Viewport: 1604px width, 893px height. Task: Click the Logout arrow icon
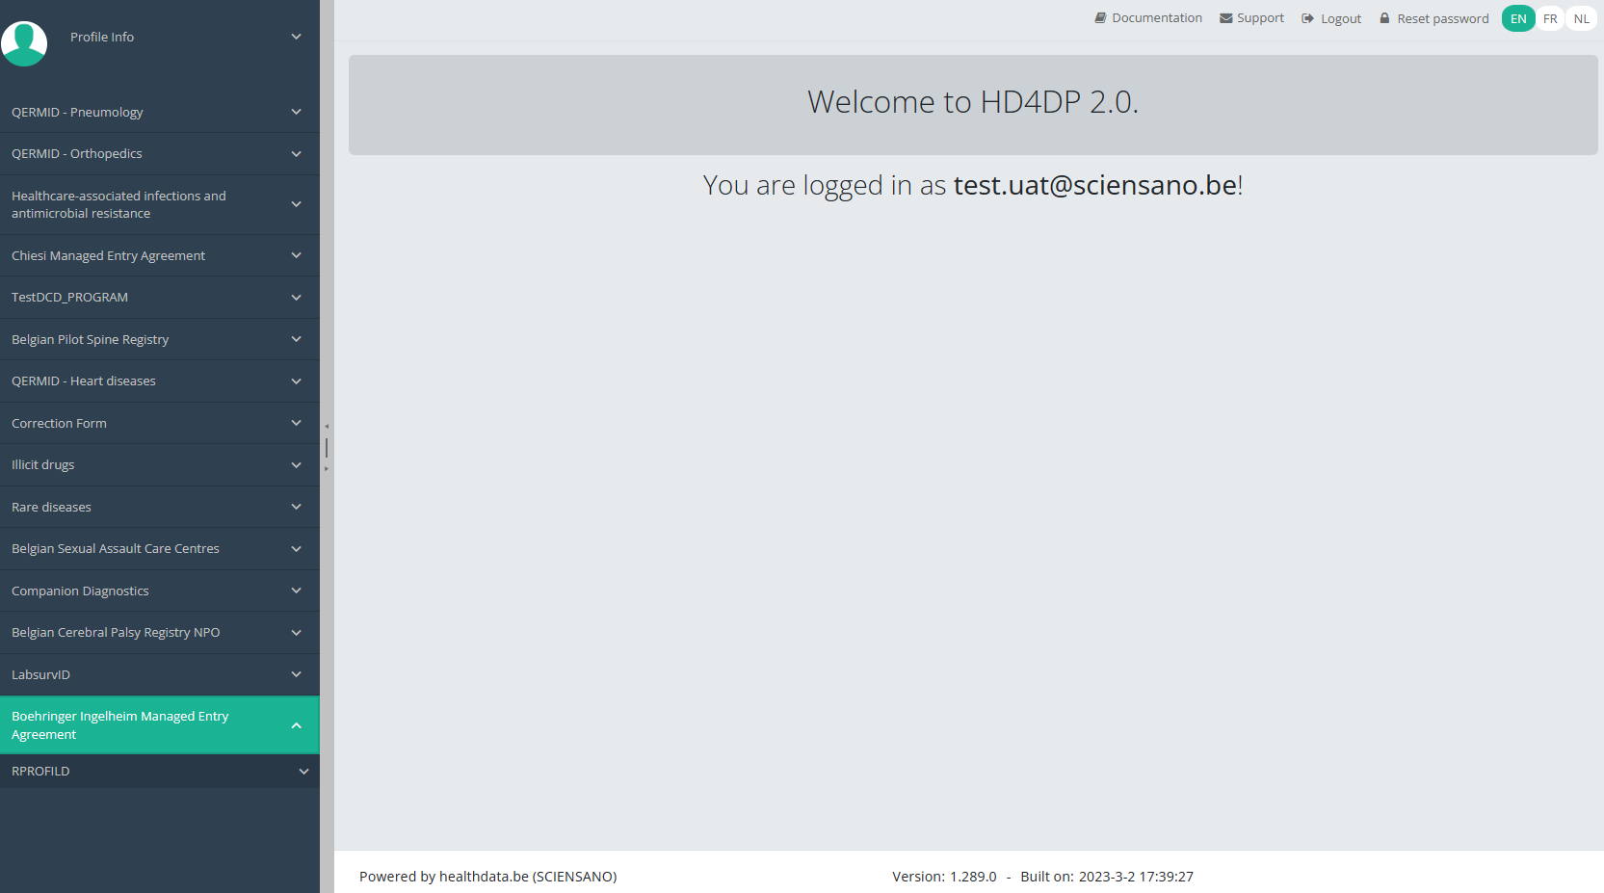pos(1307,18)
